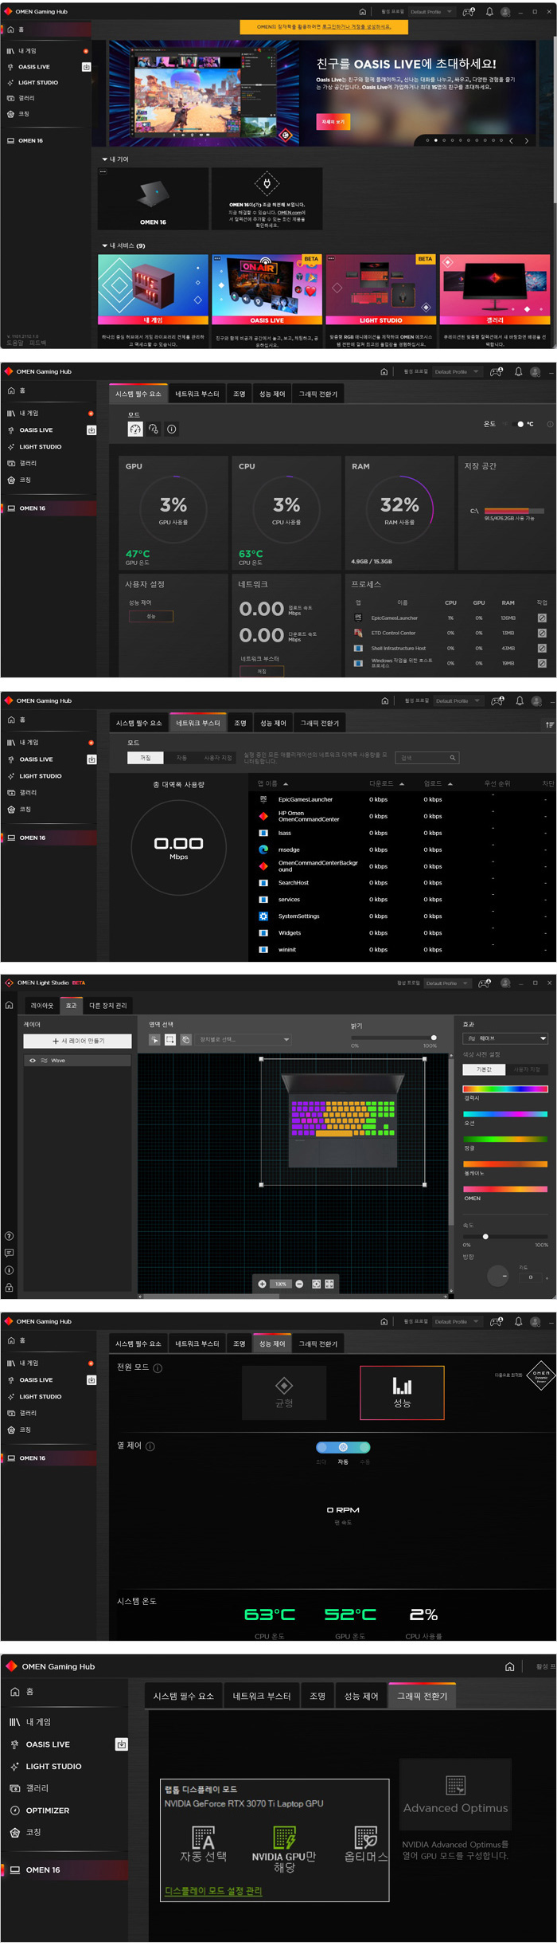This screenshot has height=1946, width=557.
Task: Switch to 그래픽 전환기 tab on the Performance Control screen
Action: pyautogui.click(x=318, y=1344)
